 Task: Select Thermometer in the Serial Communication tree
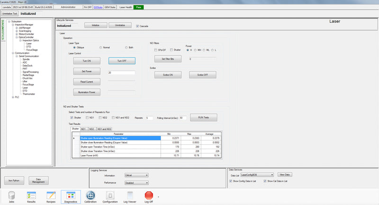coord(28,94)
